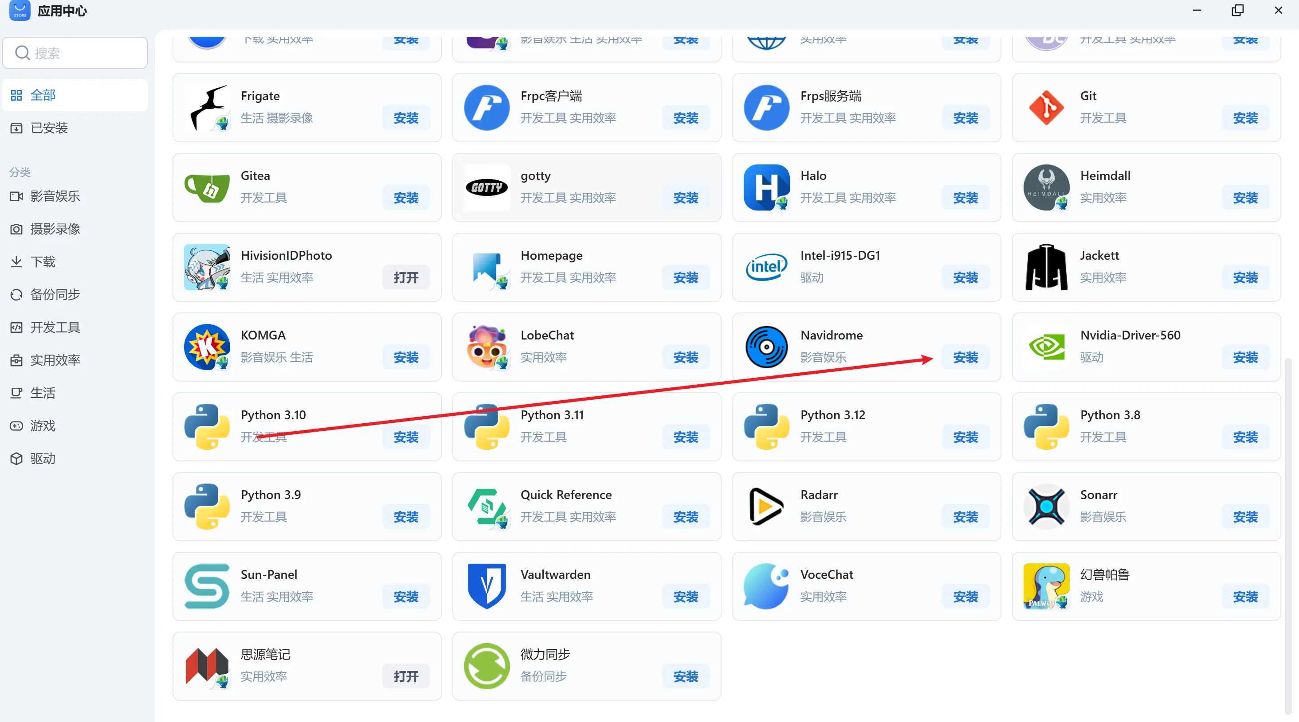The height and width of the screenshot is (722, 1299).
Task: Install Intel-i915-DG1 driver
Action: [x=965, y=277]
